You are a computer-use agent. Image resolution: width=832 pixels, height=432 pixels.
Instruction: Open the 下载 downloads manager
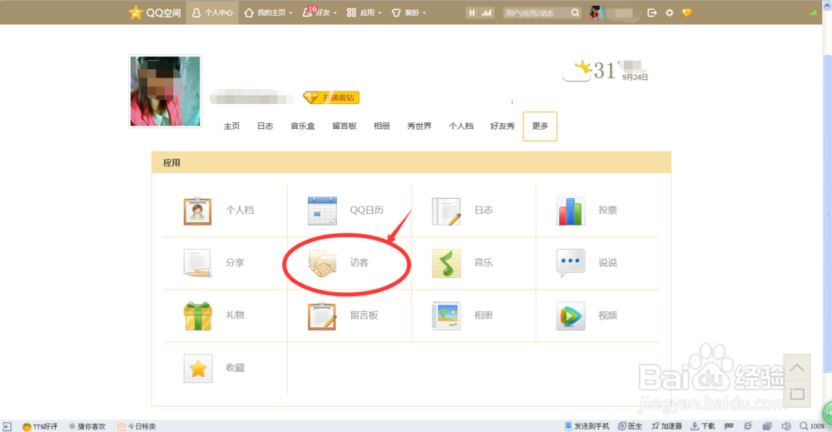click(x=702, y=426)
